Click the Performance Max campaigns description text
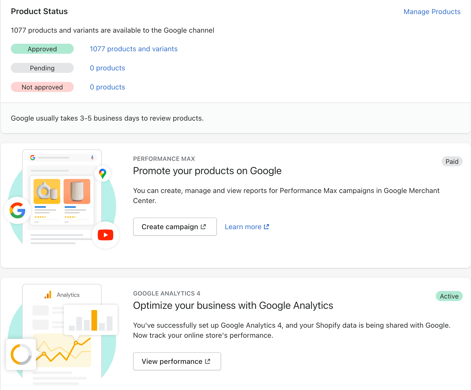The height and width of the screenshot is (390, 471). (x=286, y=196)
